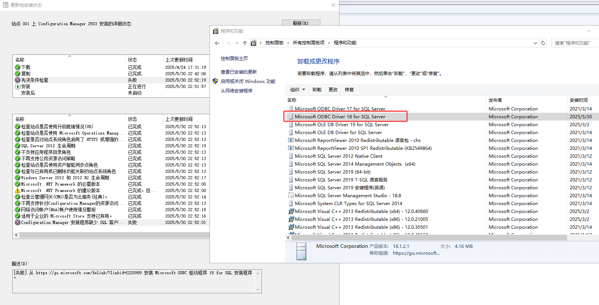
Task: Click the chevron after 控制面板 in the breadcrumb
Action: point(288,43)
